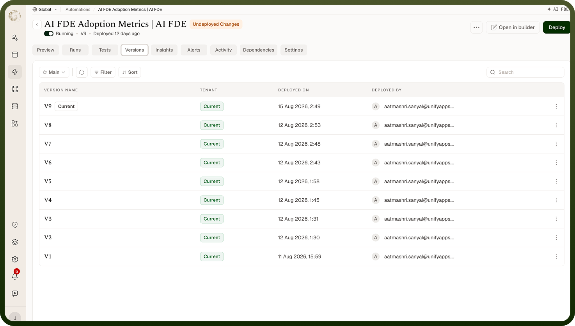Click the refresh icon next to Main
Image resolution: width=575 pixels, height=326 pixels.
(x=82, y=72)
